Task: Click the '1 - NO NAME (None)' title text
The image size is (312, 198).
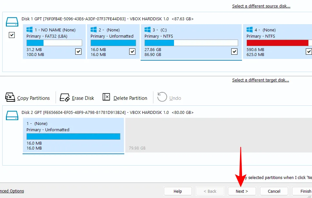Action: (x=55, y=30)
